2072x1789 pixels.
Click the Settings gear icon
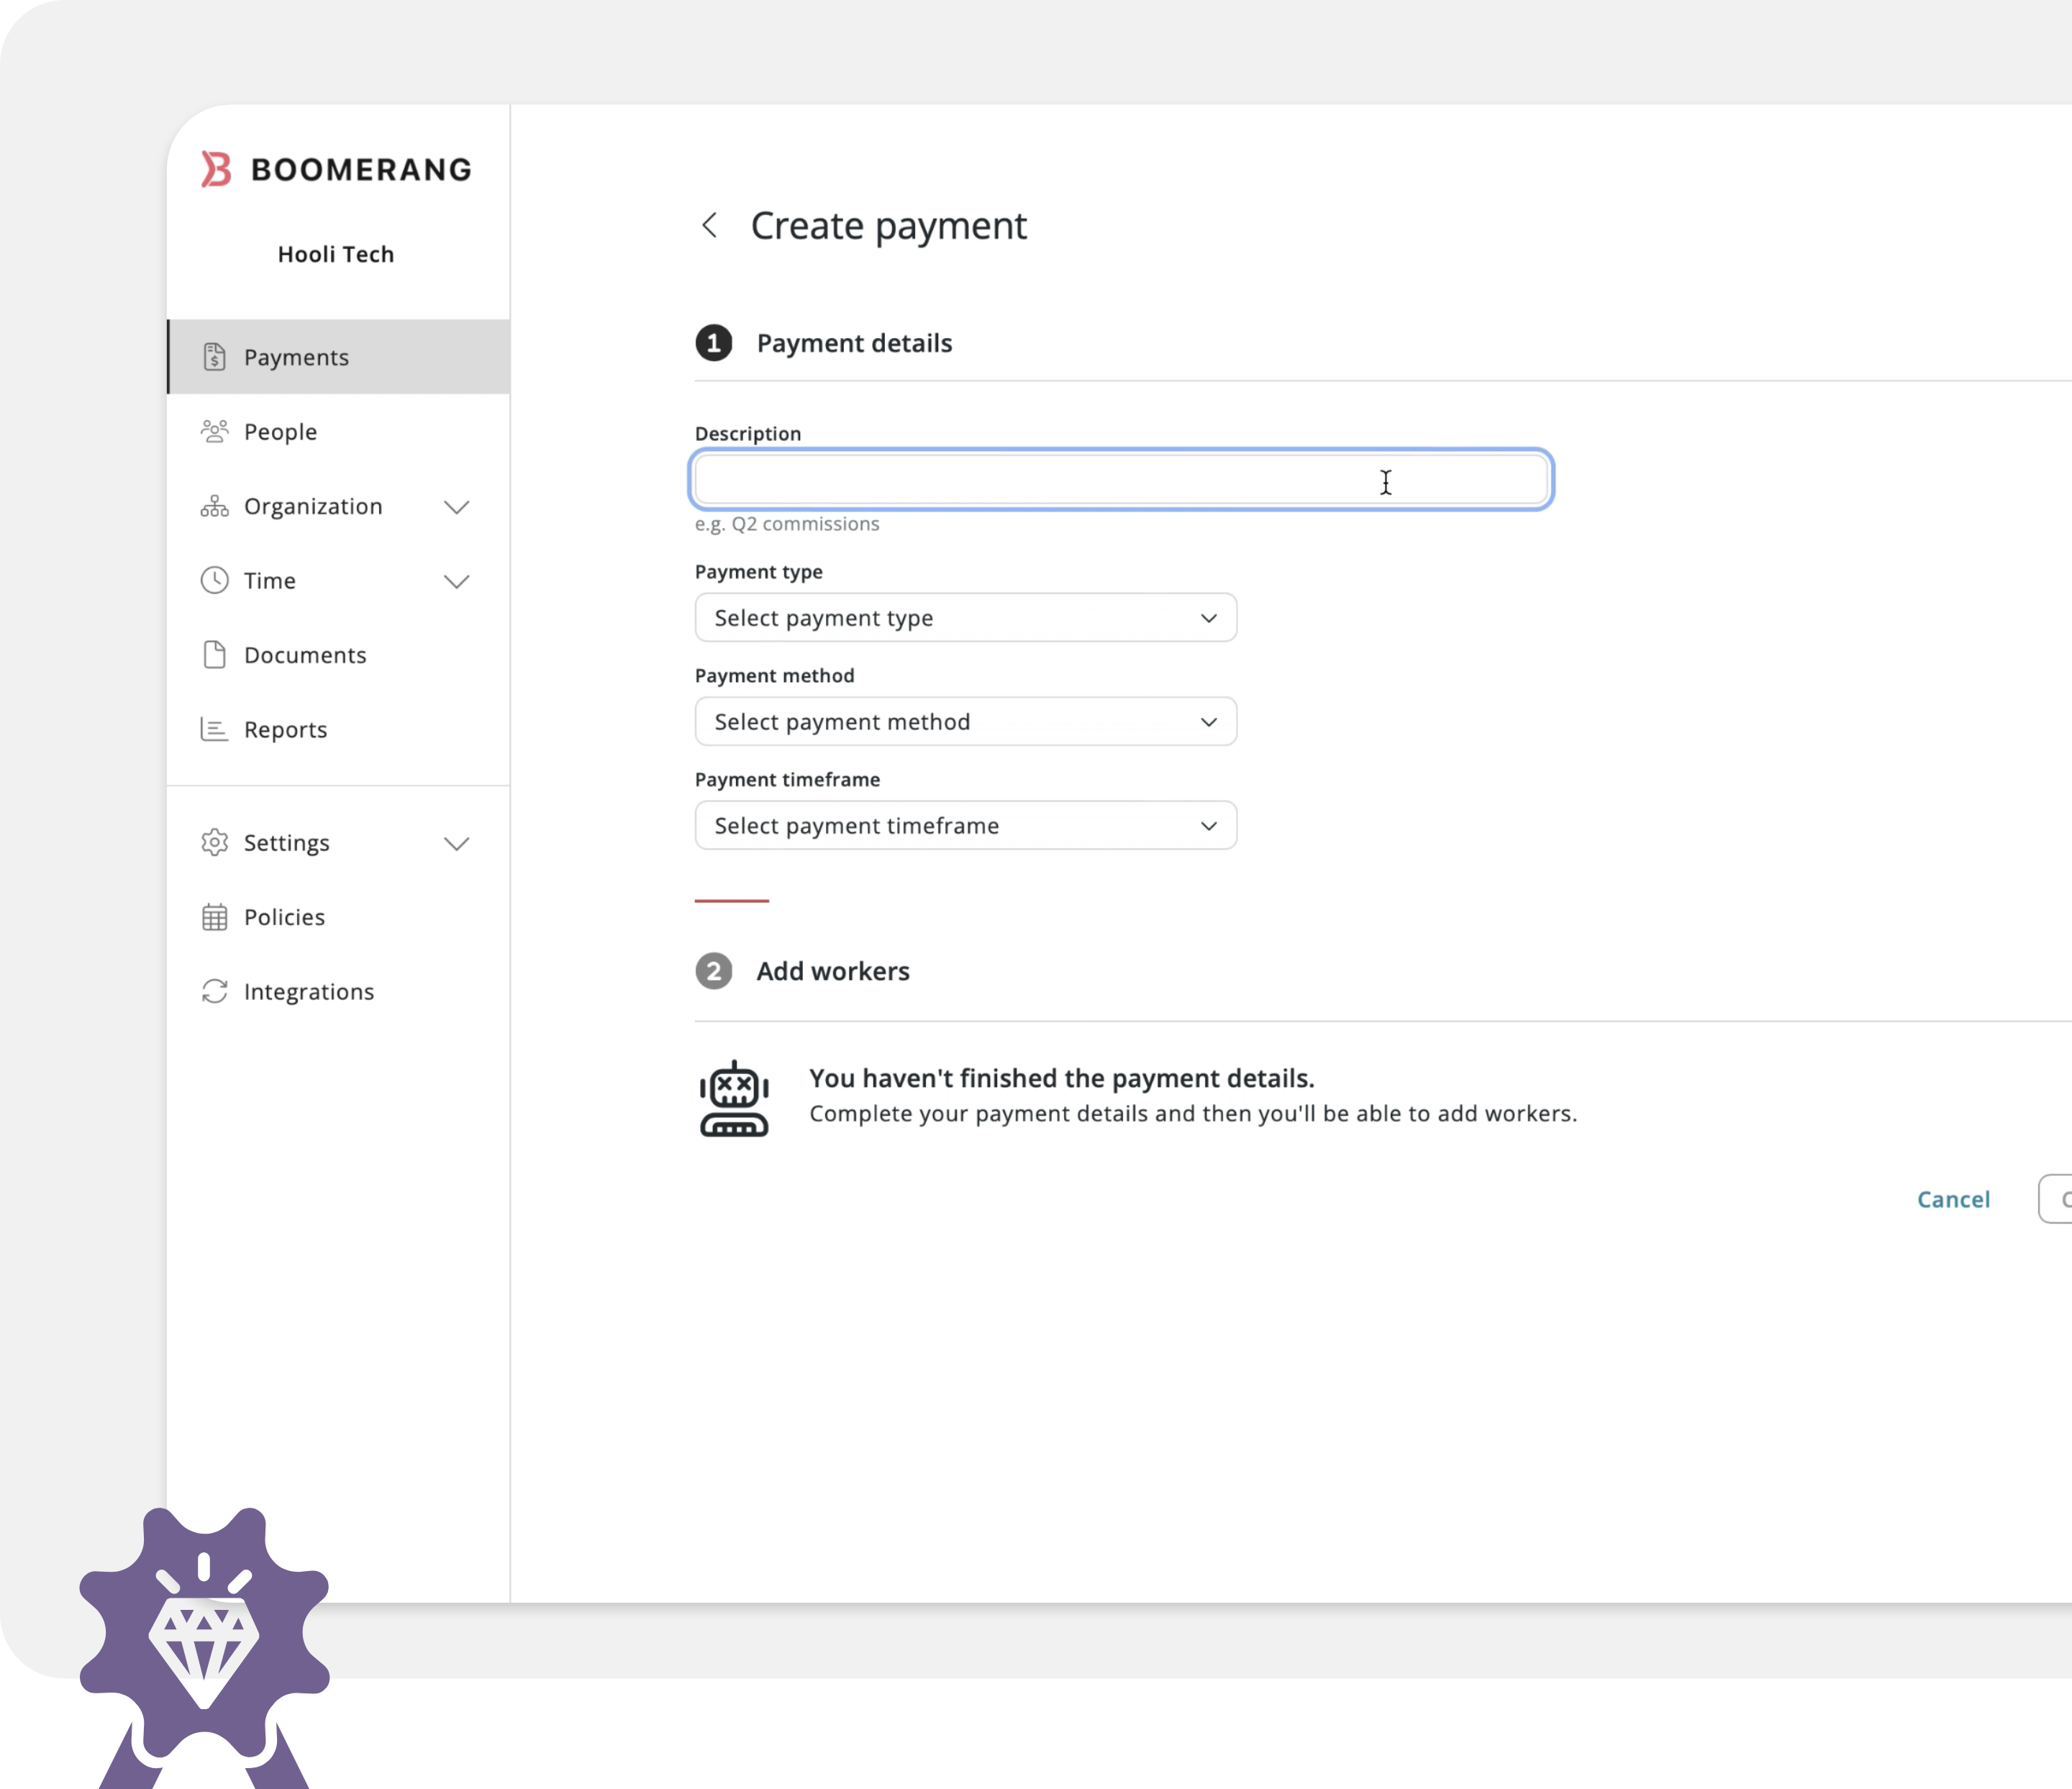coord(214,842)
